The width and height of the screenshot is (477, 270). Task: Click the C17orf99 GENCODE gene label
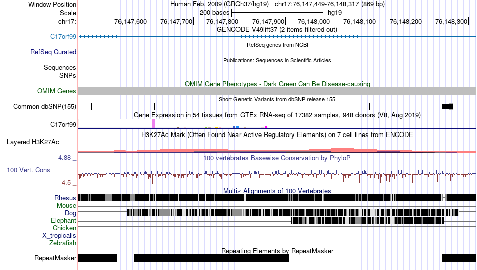pyautogui.click(x=63, y=37)
